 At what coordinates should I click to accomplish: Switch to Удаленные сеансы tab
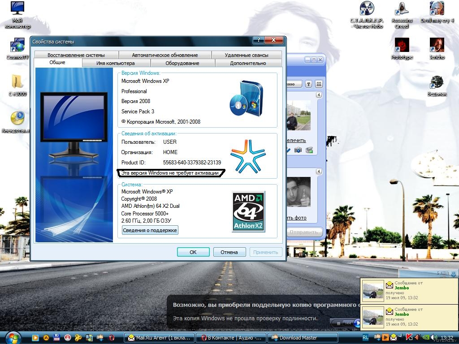point(247,55)
